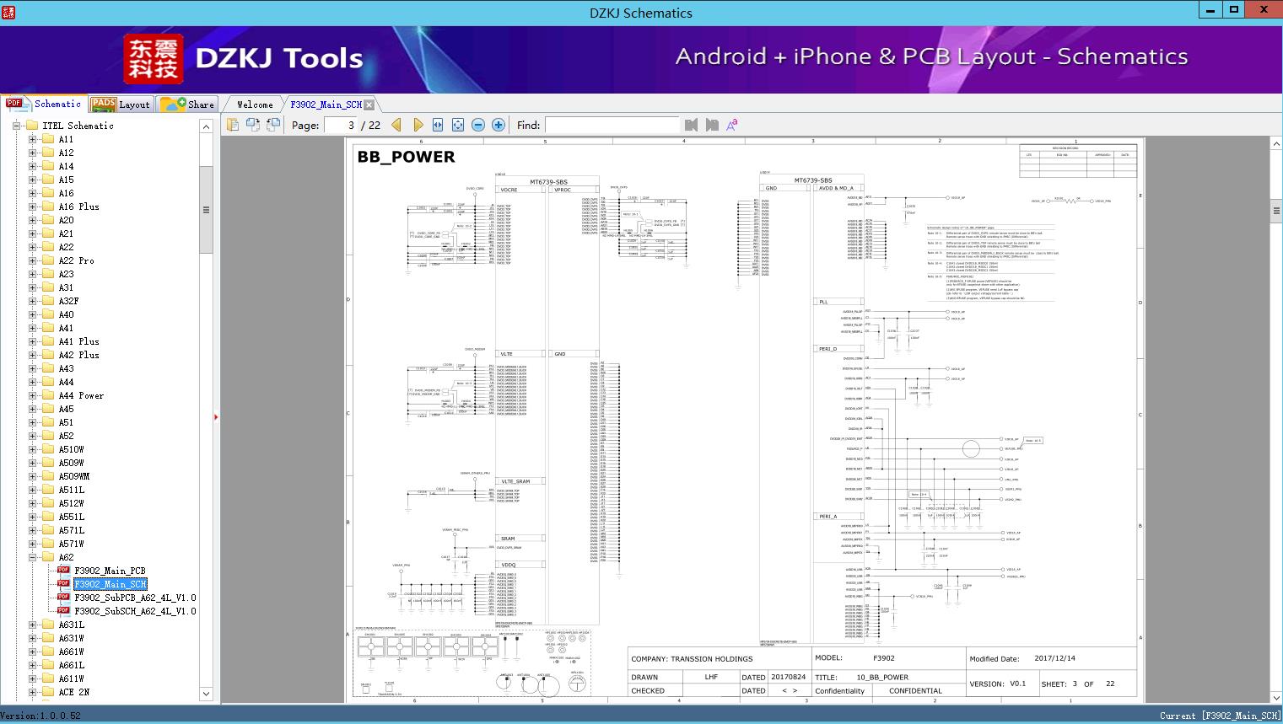Expand the ACE 2N folder
1283x724 pixels.
pos(32,692)
